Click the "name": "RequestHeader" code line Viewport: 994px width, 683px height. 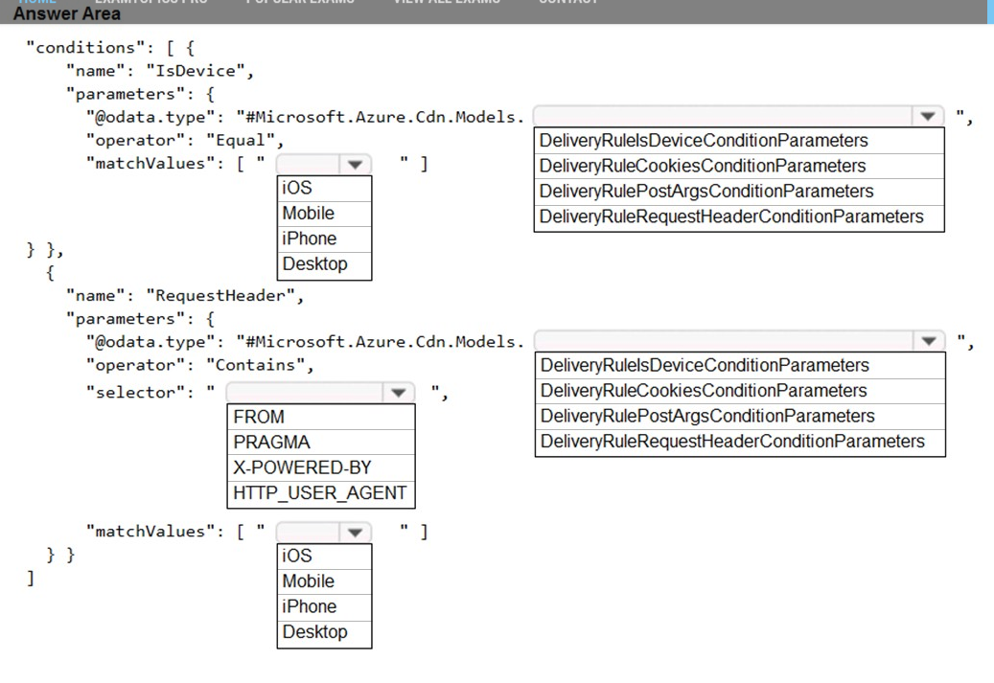coord(185,296)
